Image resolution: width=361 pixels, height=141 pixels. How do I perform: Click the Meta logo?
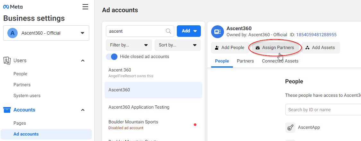coord(13,7)
